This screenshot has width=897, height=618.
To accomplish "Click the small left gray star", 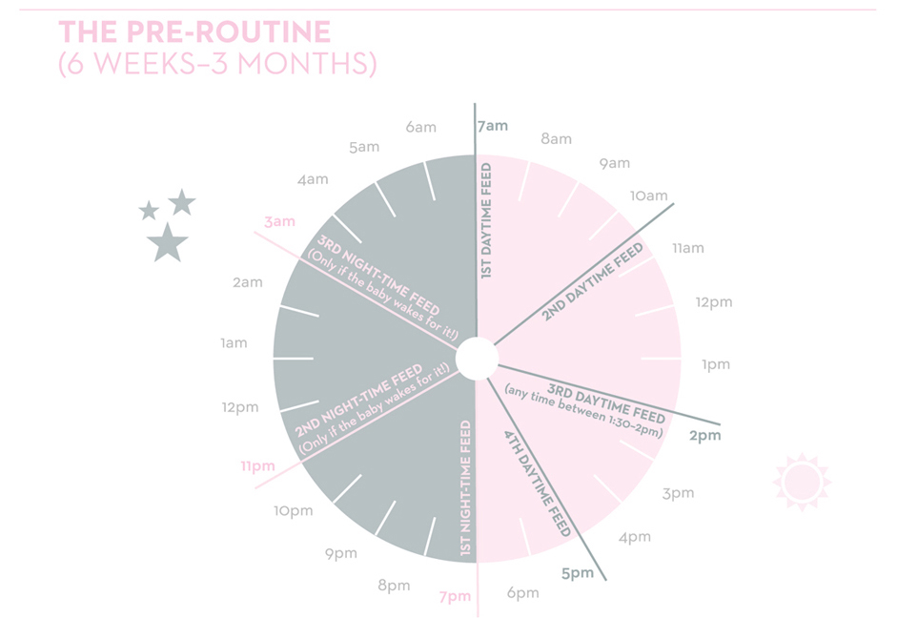I will [x=149, y=211].
